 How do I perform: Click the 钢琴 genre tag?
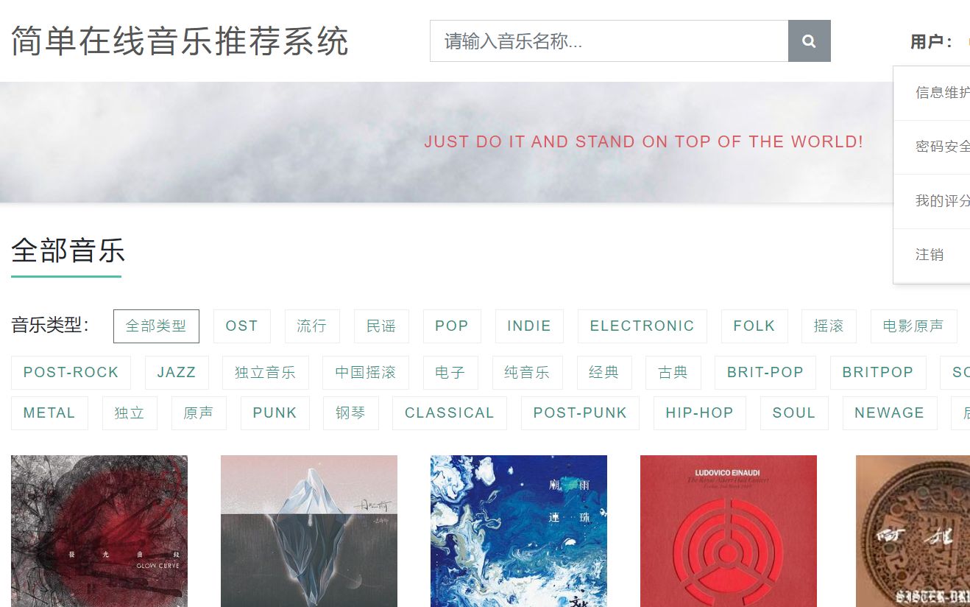pos(351,413)
